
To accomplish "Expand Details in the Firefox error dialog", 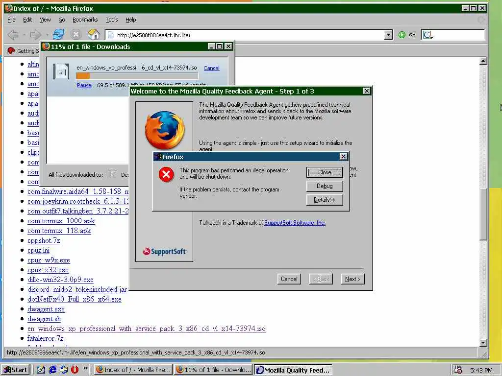I will (325, 200).
